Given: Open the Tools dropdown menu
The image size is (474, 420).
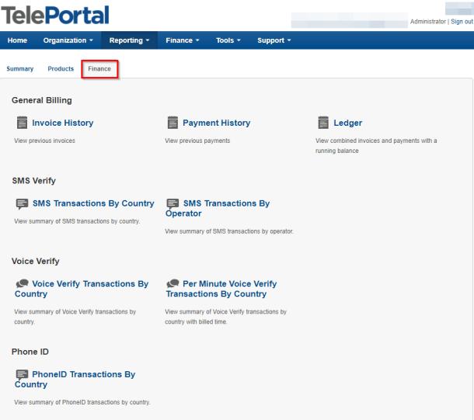Looking at the screenshot, I should 228,40.
